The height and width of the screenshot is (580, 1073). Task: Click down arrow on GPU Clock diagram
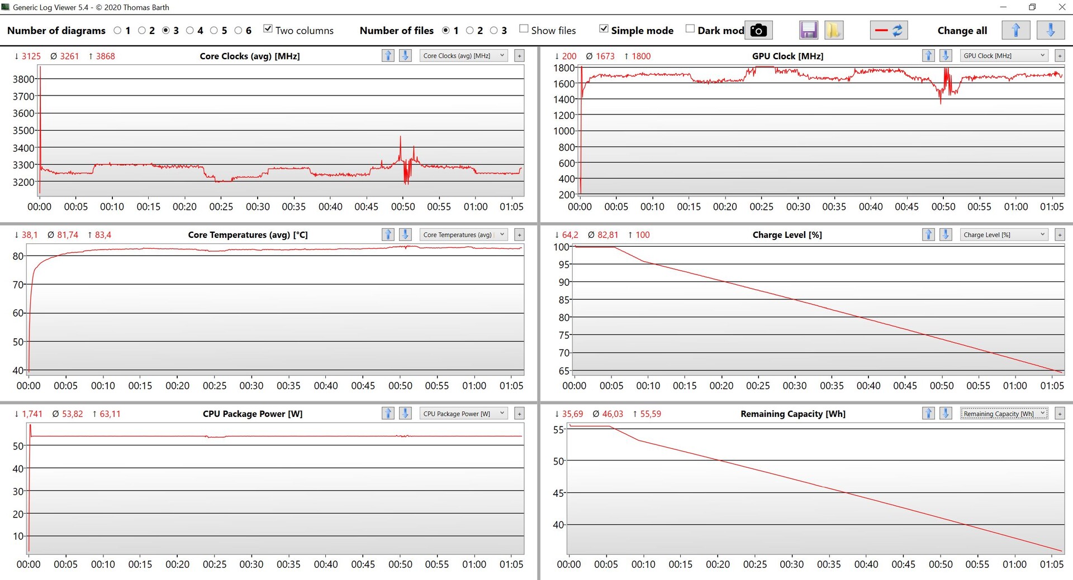[946, 56]
